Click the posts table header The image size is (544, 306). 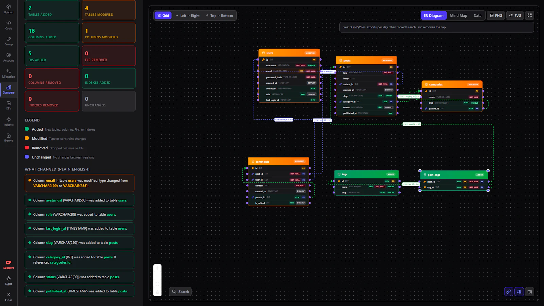(x=366, y=61)
